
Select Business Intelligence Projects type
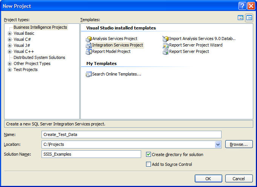[x=40, y=27]
